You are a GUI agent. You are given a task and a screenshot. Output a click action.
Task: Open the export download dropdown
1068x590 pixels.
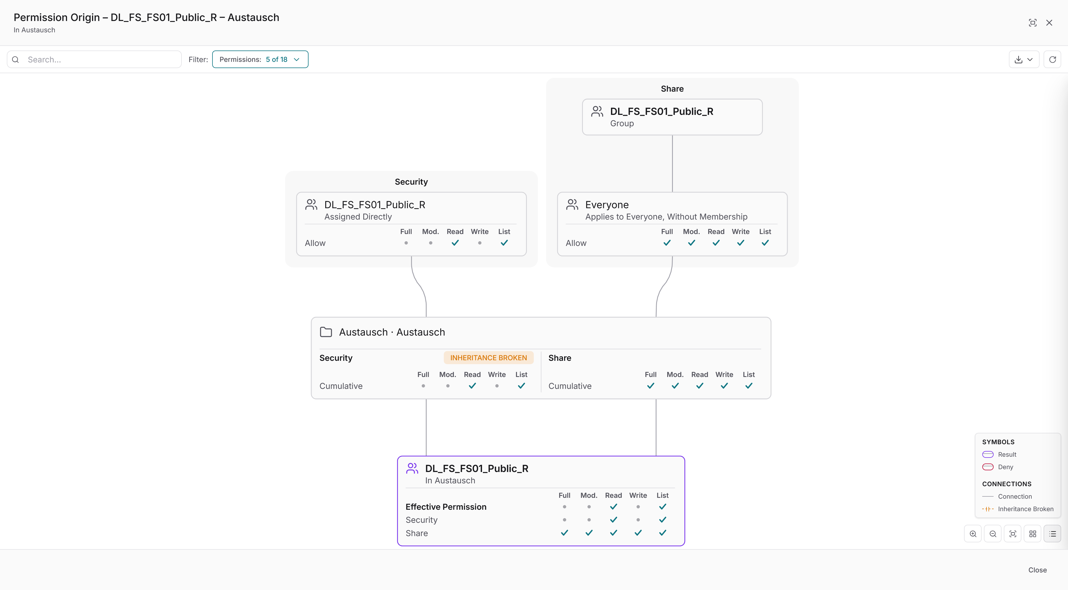pyautogui.click(x=1024, y=60)
